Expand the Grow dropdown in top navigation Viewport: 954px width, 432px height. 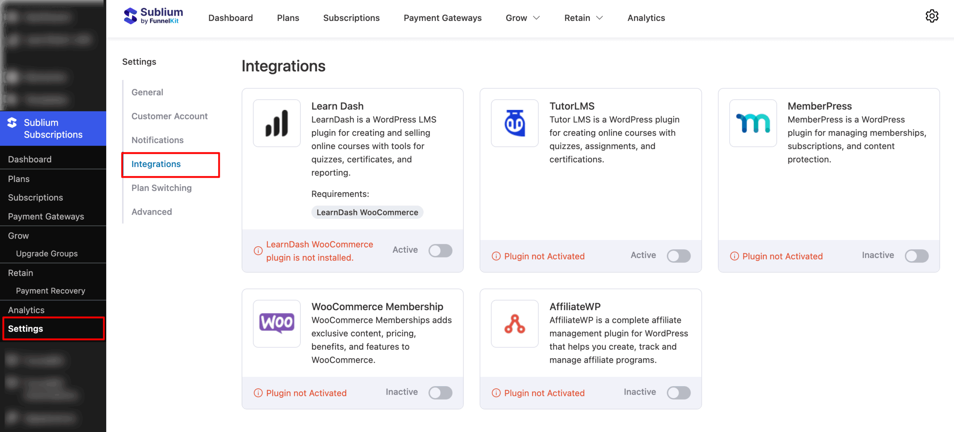(x=522, y=18)
